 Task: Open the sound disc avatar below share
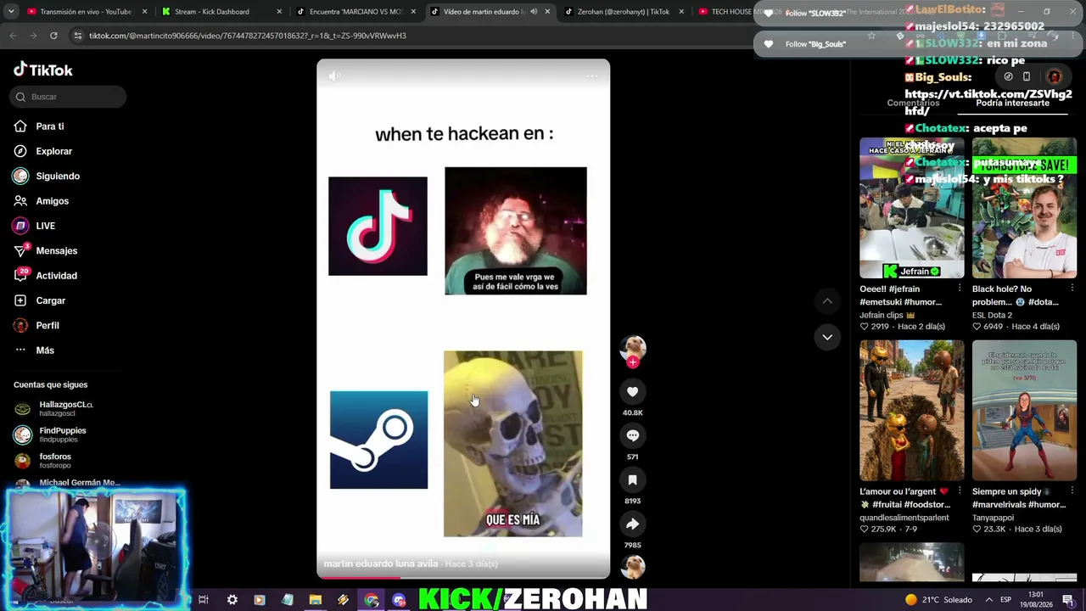pyautogui.click(x=633, y=566)
